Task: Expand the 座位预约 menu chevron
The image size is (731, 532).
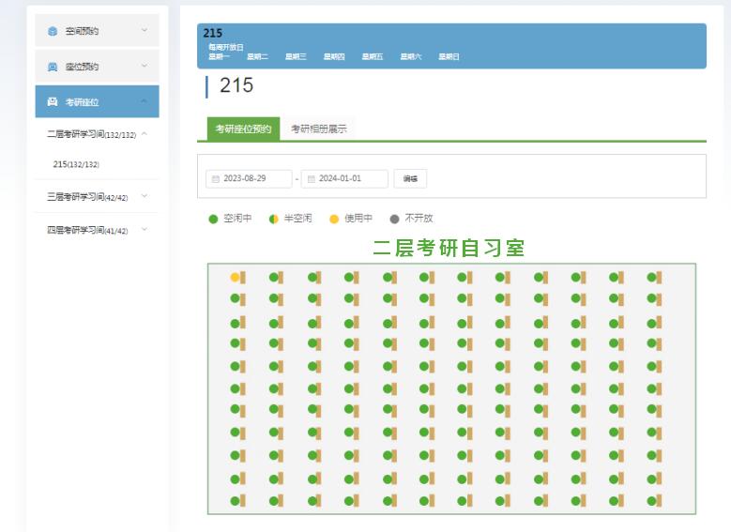Action: [x=144, y=67]
